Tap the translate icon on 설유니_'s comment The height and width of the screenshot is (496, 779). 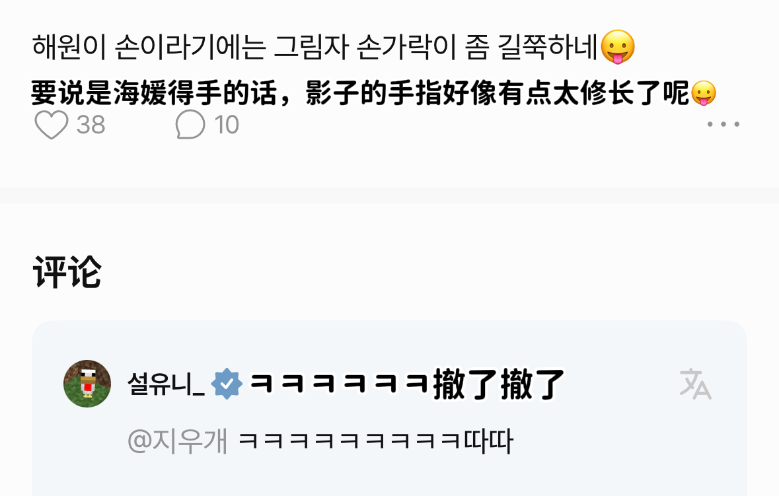coord(695,384)
